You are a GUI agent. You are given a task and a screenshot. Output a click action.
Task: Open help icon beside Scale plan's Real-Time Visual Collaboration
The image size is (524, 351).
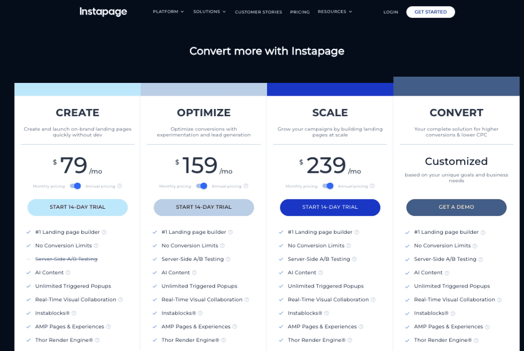(x=373, y=299)
